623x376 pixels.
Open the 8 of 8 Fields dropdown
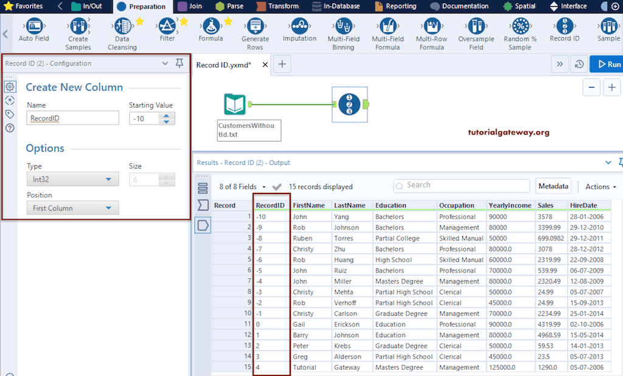pyautogui.click(x=243, y=187)
